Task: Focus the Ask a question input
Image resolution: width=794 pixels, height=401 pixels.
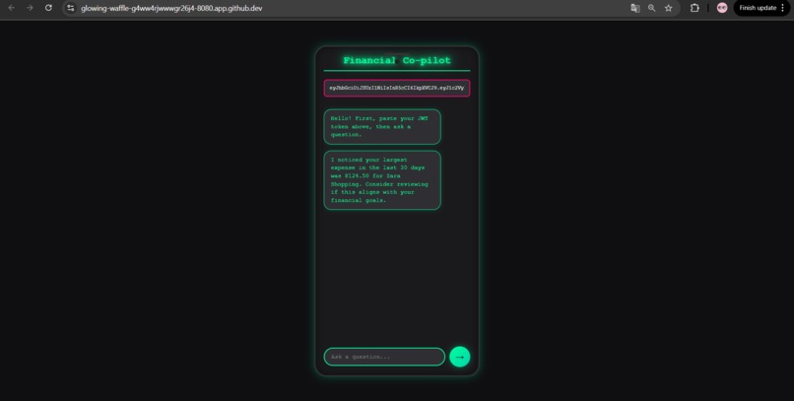Action: coord(384,357)
